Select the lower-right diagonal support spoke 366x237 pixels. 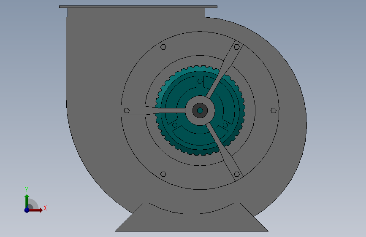225,153
